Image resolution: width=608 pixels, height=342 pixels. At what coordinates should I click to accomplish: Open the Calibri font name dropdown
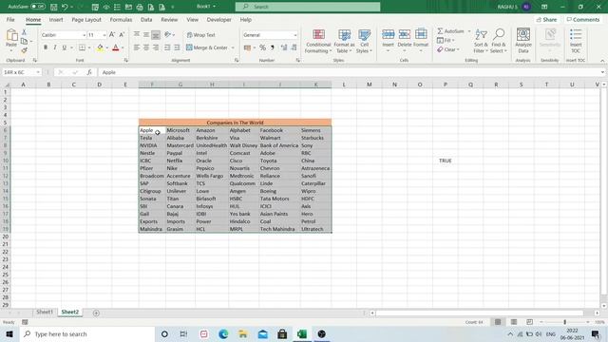84,35
